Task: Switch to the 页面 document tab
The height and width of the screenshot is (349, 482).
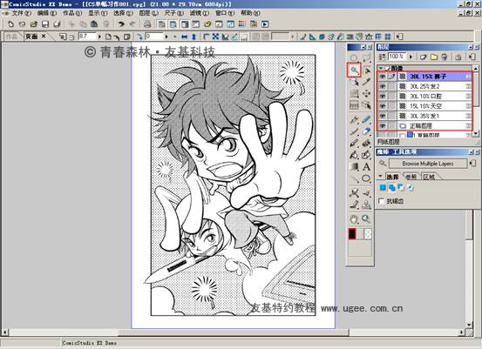Action: pos(31,37)
